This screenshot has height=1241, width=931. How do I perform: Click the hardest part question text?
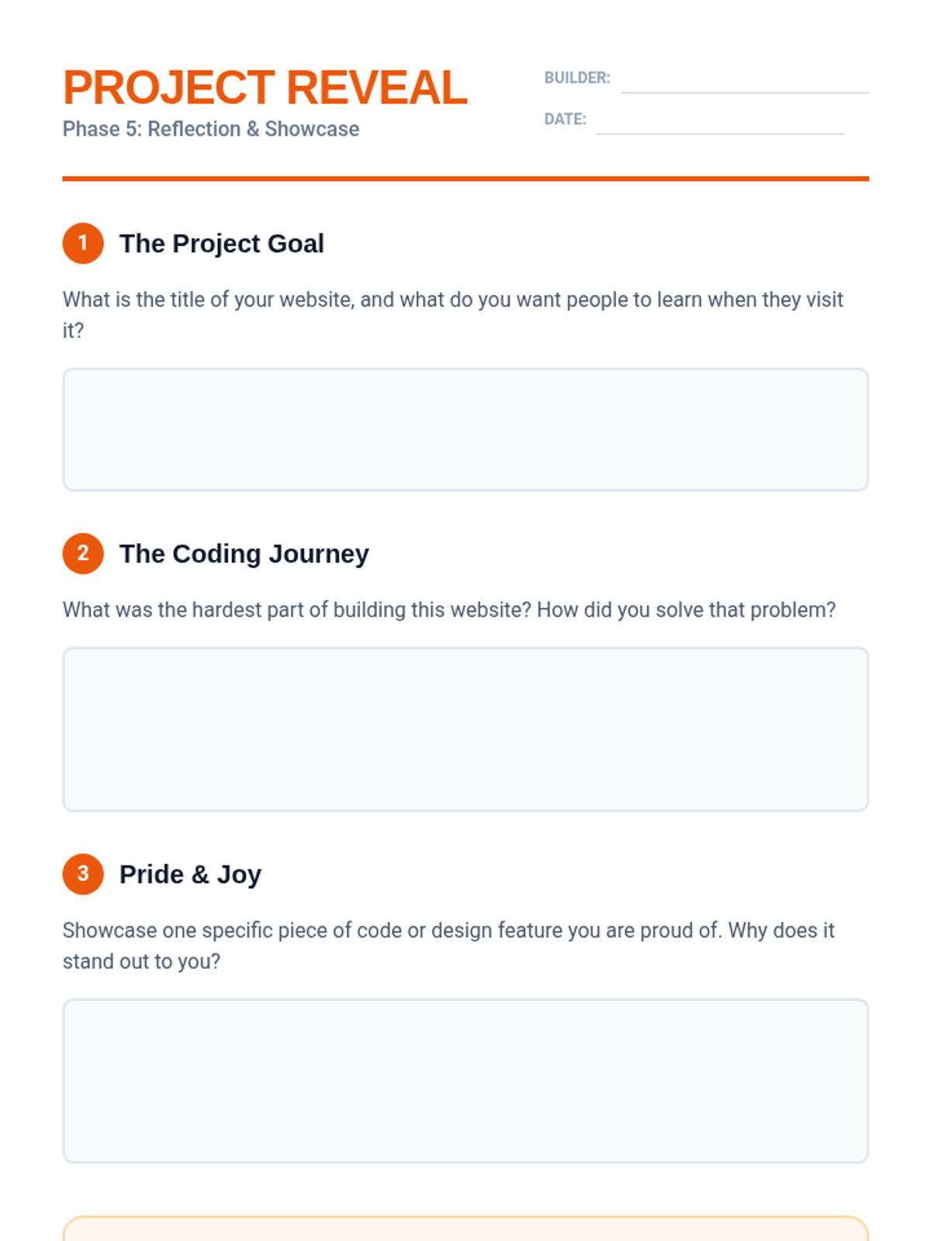coord(449,610)
